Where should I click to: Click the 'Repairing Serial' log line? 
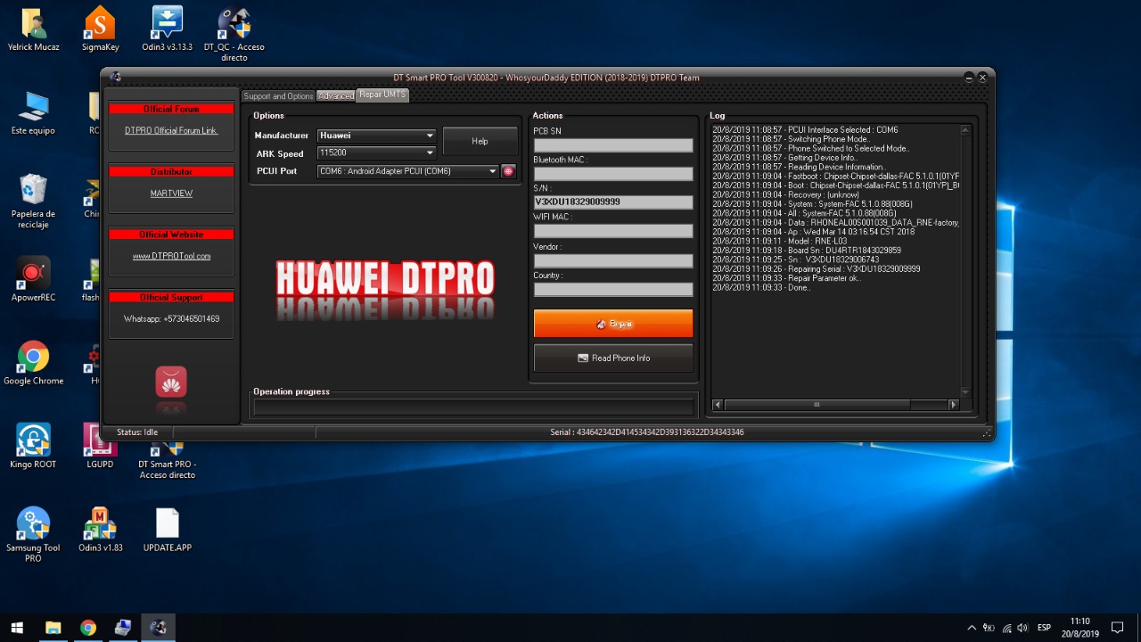[817, 269]
